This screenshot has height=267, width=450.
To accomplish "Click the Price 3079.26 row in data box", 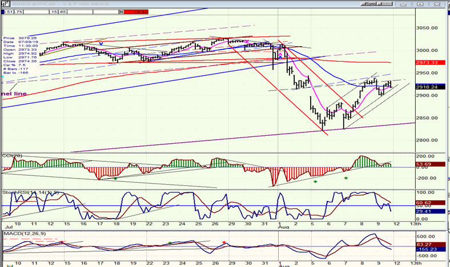I will pyautogui.click(x=20, y=38).
